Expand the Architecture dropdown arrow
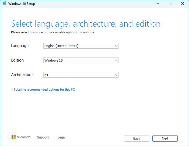The image size is (189, 146). click(116, 75)
